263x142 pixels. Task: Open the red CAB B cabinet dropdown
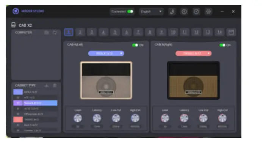click(193, 53)
